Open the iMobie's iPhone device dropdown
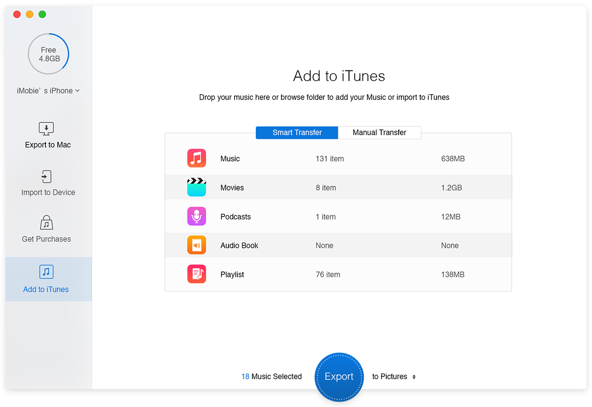Screen dimensions: 592x407 48,91
